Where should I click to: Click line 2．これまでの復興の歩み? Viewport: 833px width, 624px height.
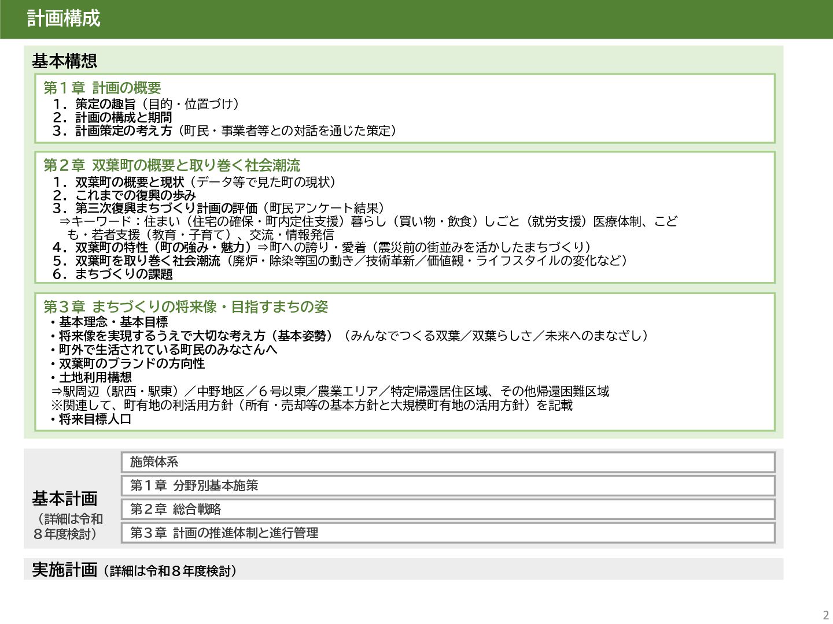pos(124,195)
